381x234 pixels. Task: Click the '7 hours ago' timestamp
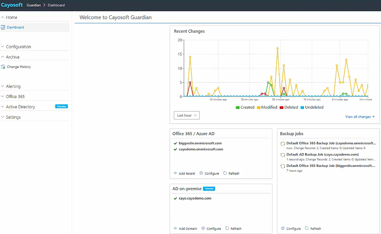point(294,171)
